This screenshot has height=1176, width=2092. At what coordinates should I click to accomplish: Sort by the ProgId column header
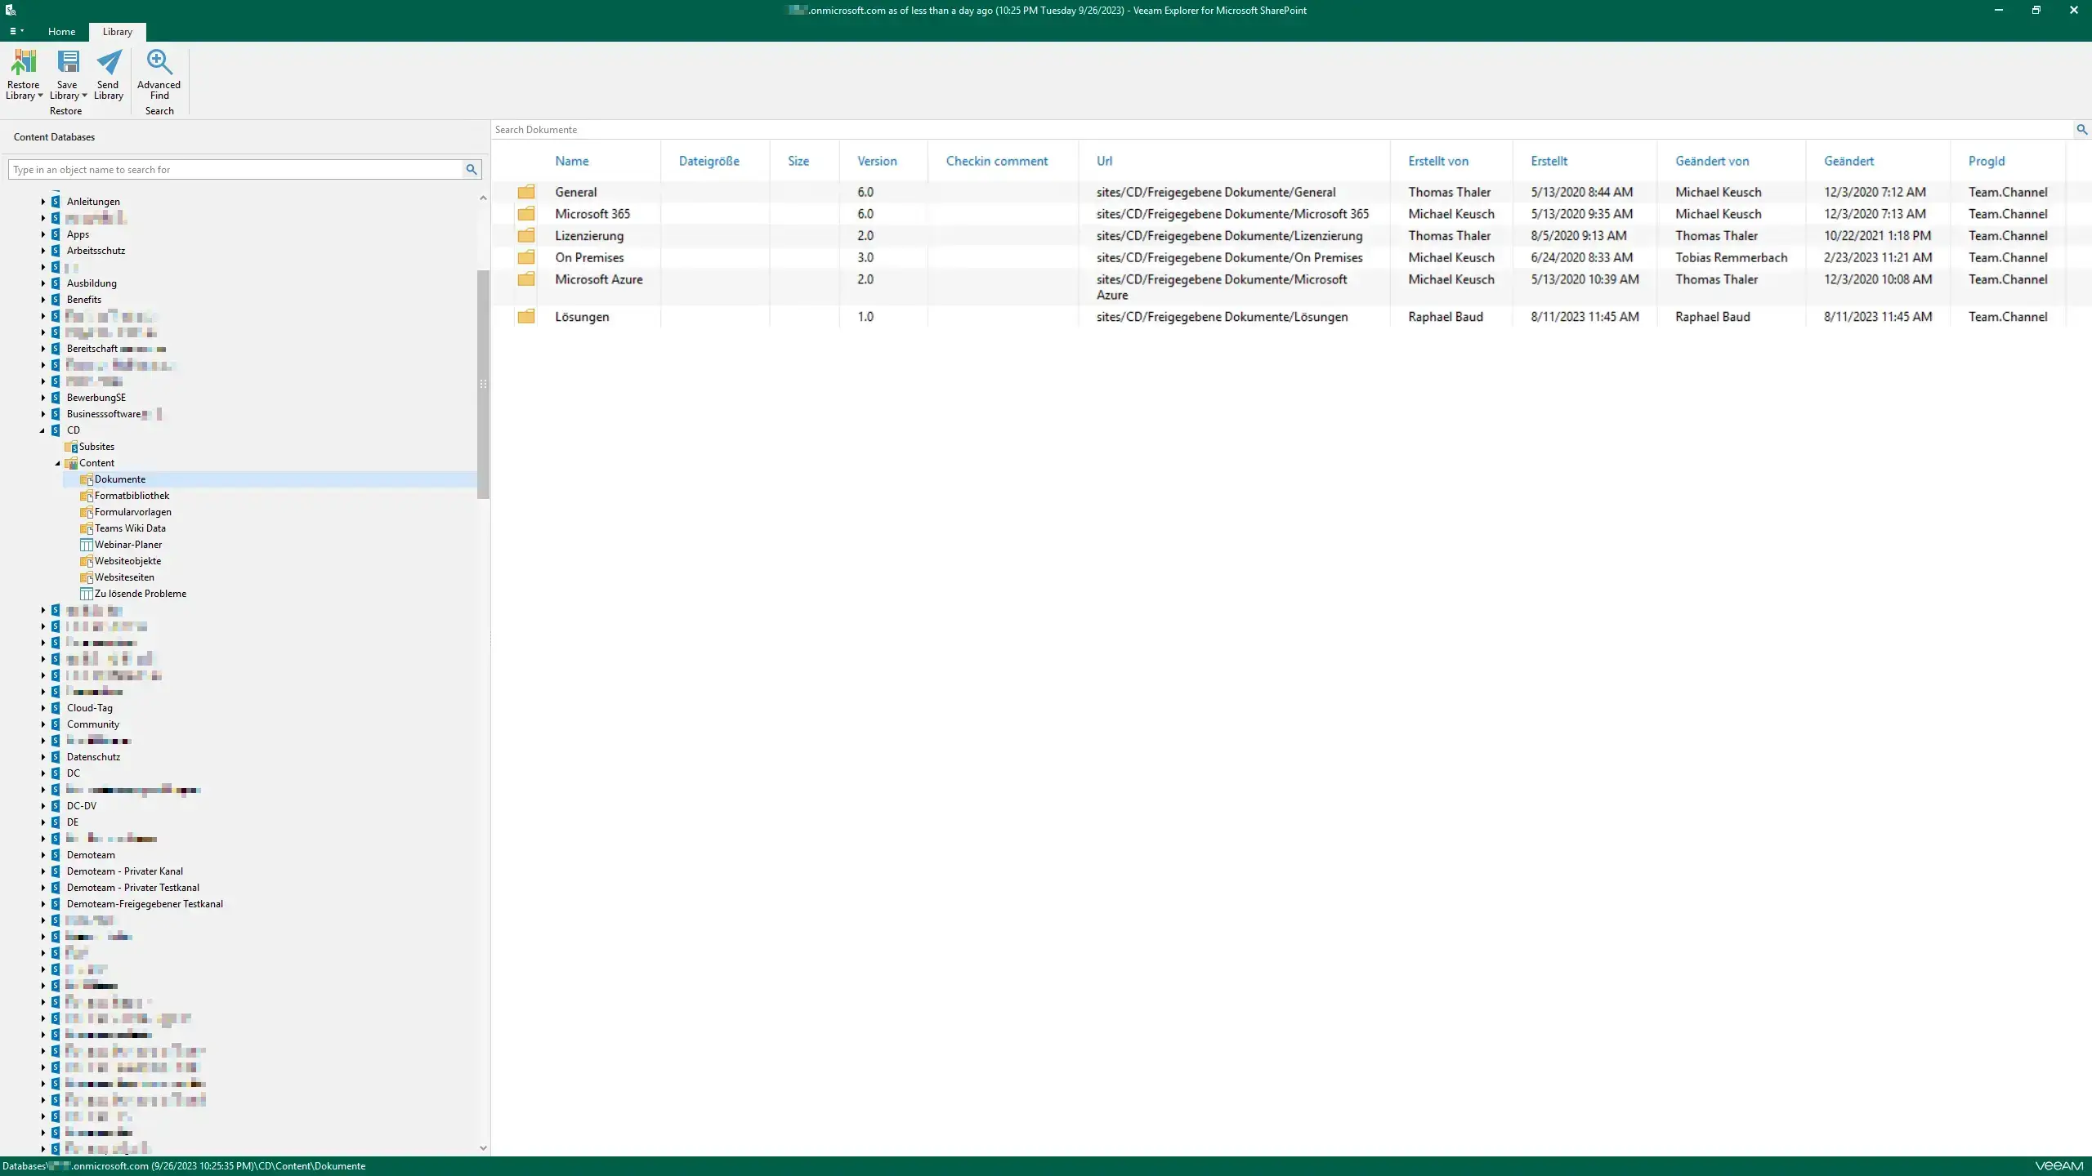[1987, 161]
